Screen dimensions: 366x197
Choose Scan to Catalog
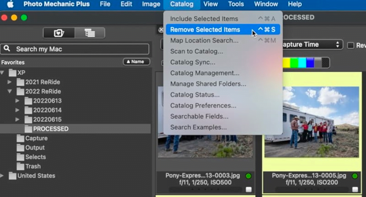click(x=223, y=51)
